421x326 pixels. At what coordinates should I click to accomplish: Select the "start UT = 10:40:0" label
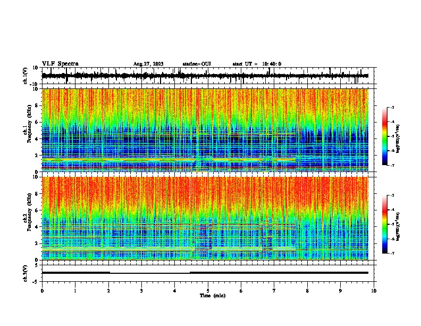pyautogui.click(x=257, y=64)
